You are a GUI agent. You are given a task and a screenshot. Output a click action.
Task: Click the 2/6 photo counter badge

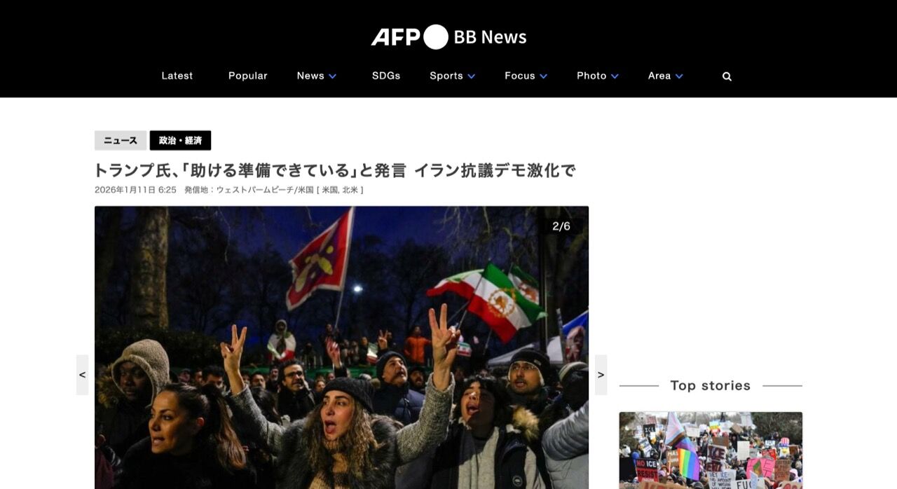[x=561, y=226]
